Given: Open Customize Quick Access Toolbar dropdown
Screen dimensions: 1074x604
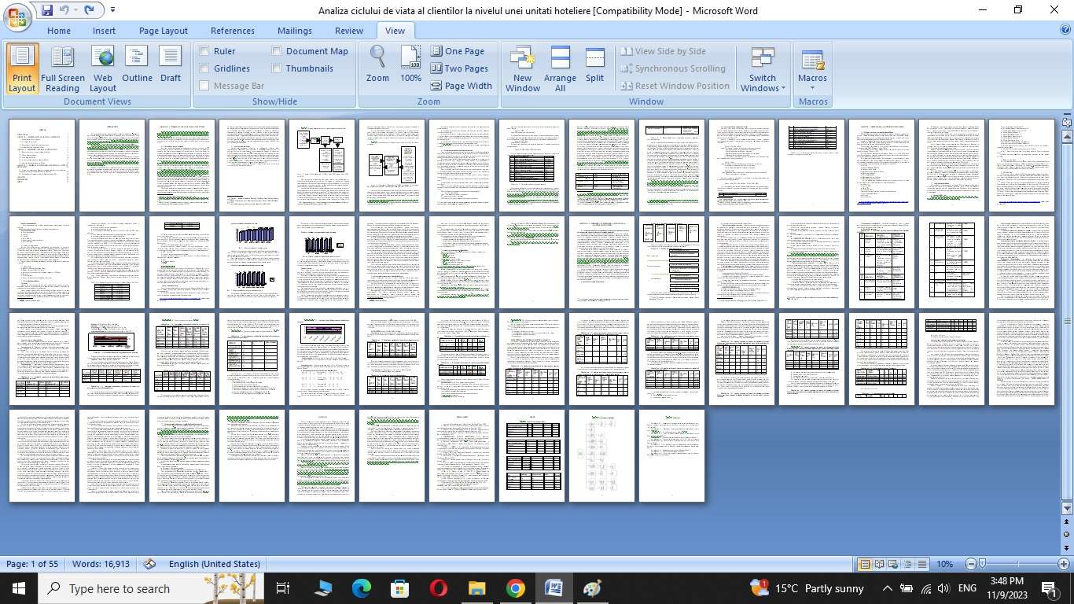Looking at the screenshot, I should pyautogui.click(x=112, y=10).
